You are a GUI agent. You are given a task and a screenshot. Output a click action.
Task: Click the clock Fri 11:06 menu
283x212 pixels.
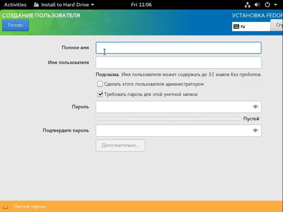click(x=141, y=5)
